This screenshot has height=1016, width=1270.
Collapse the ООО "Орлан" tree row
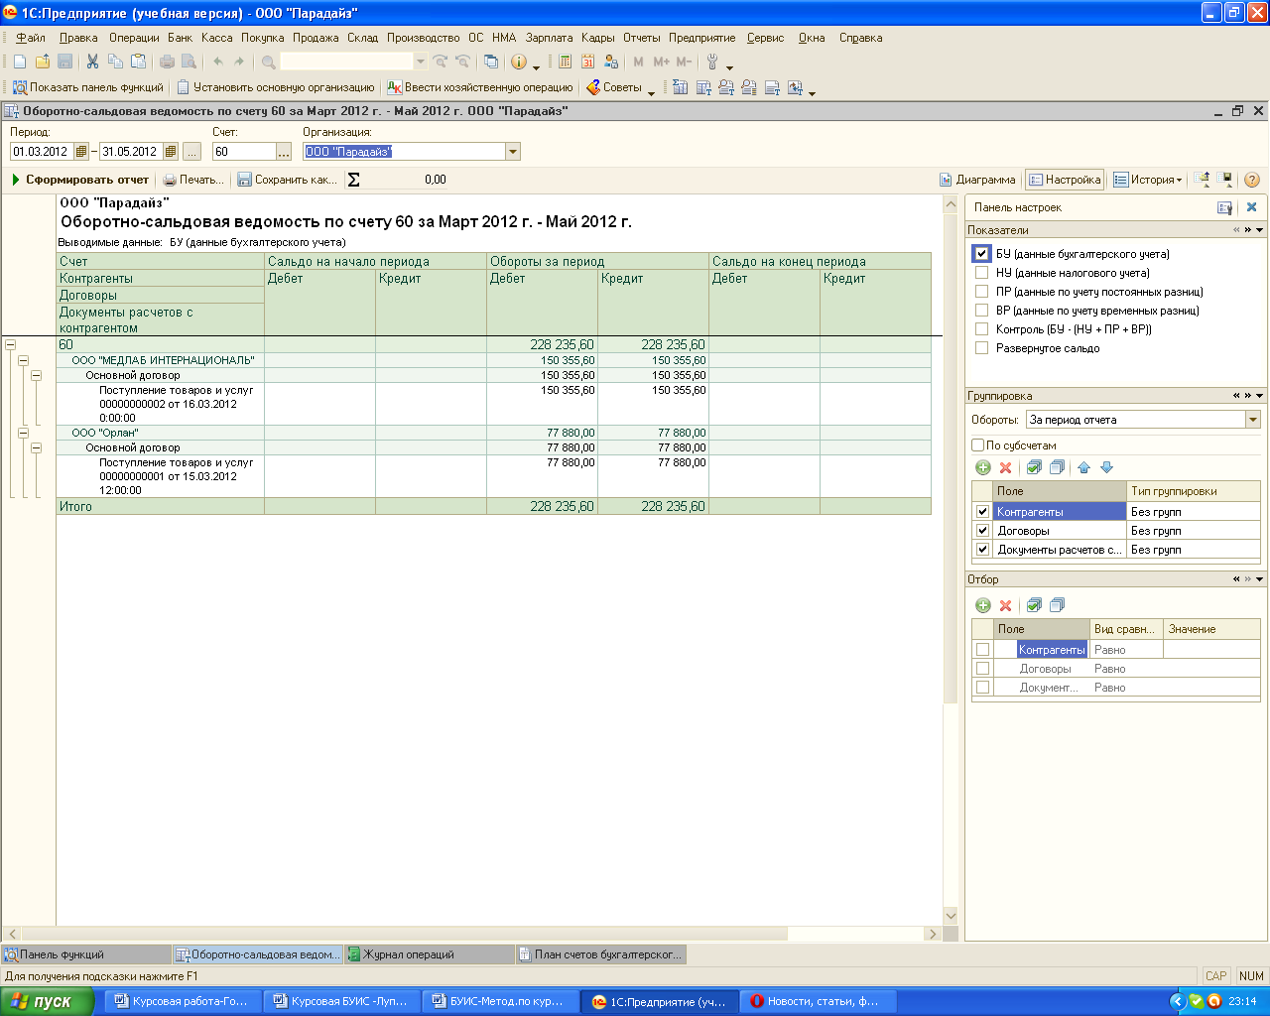(x=23, y=433)
